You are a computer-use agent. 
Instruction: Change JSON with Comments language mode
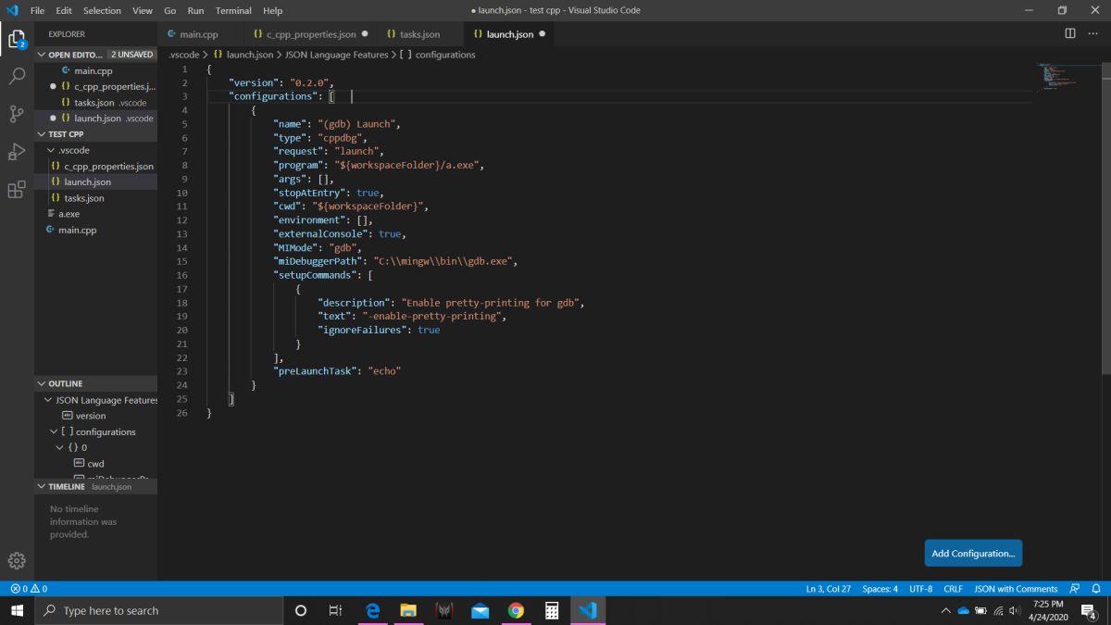1016,589
